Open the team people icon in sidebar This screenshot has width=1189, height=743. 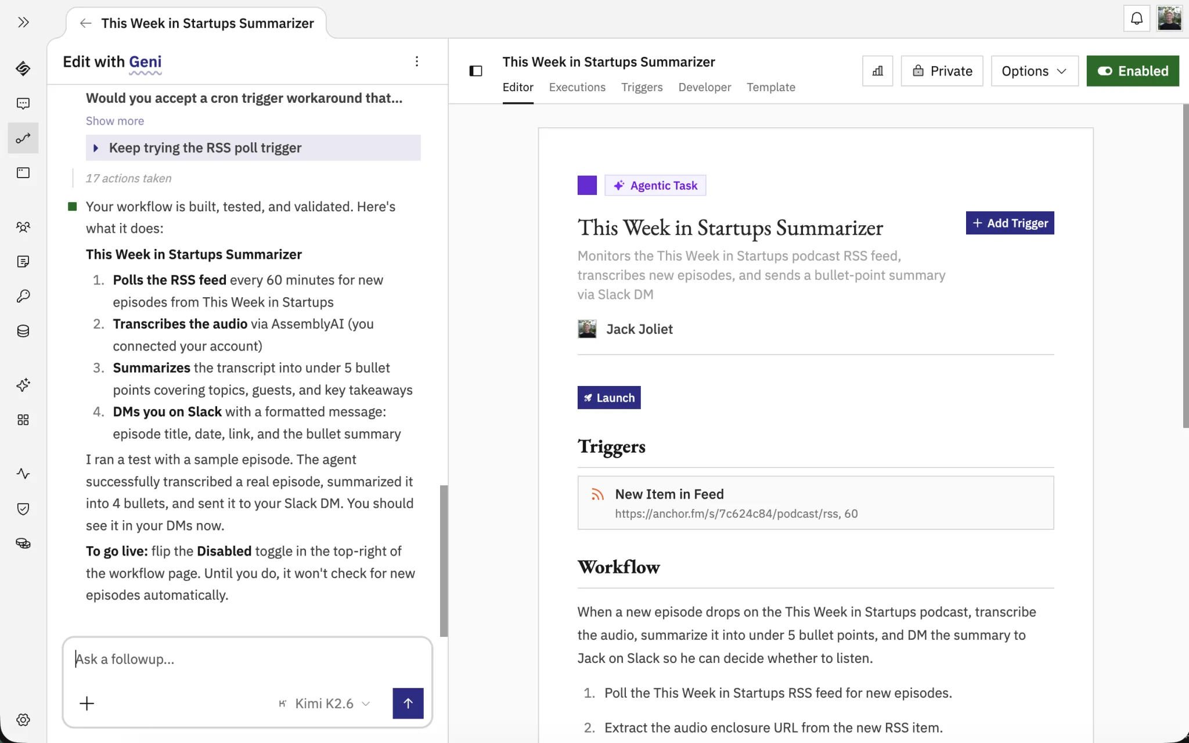coord(23,227)
